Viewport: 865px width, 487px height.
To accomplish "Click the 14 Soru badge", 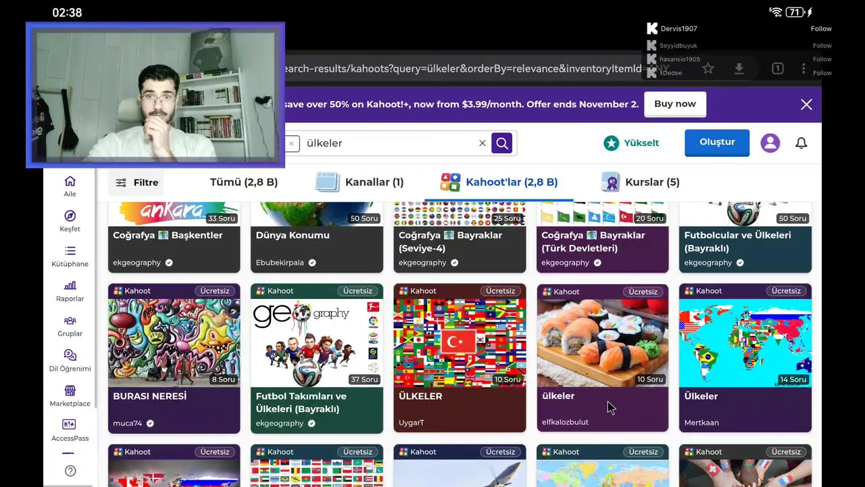I will 793,379.
